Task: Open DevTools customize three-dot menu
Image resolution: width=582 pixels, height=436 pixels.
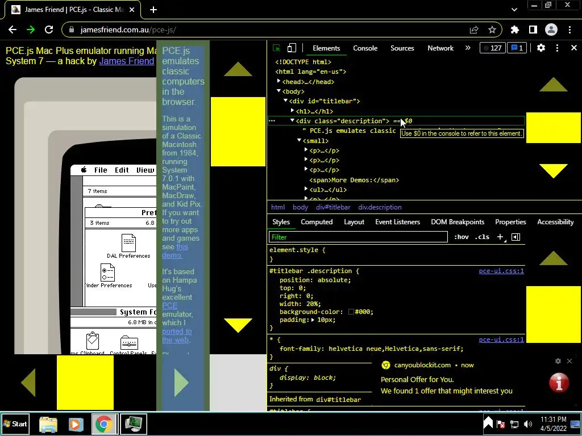Action: click(557, 48)
